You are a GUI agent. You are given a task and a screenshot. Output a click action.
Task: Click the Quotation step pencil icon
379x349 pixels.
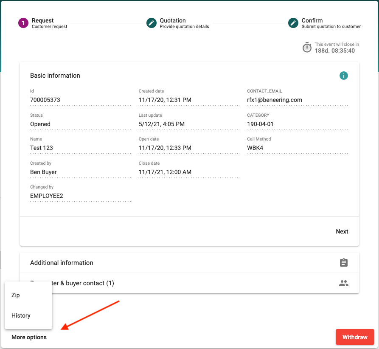click(152, 23)
